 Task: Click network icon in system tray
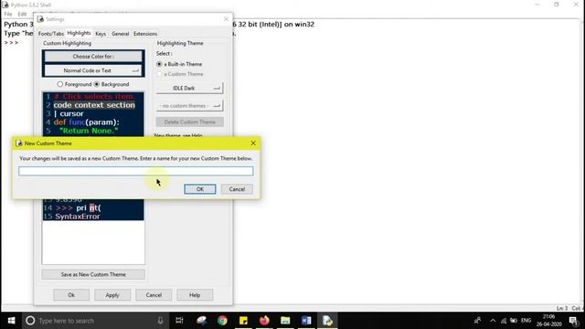coord(504,321)
